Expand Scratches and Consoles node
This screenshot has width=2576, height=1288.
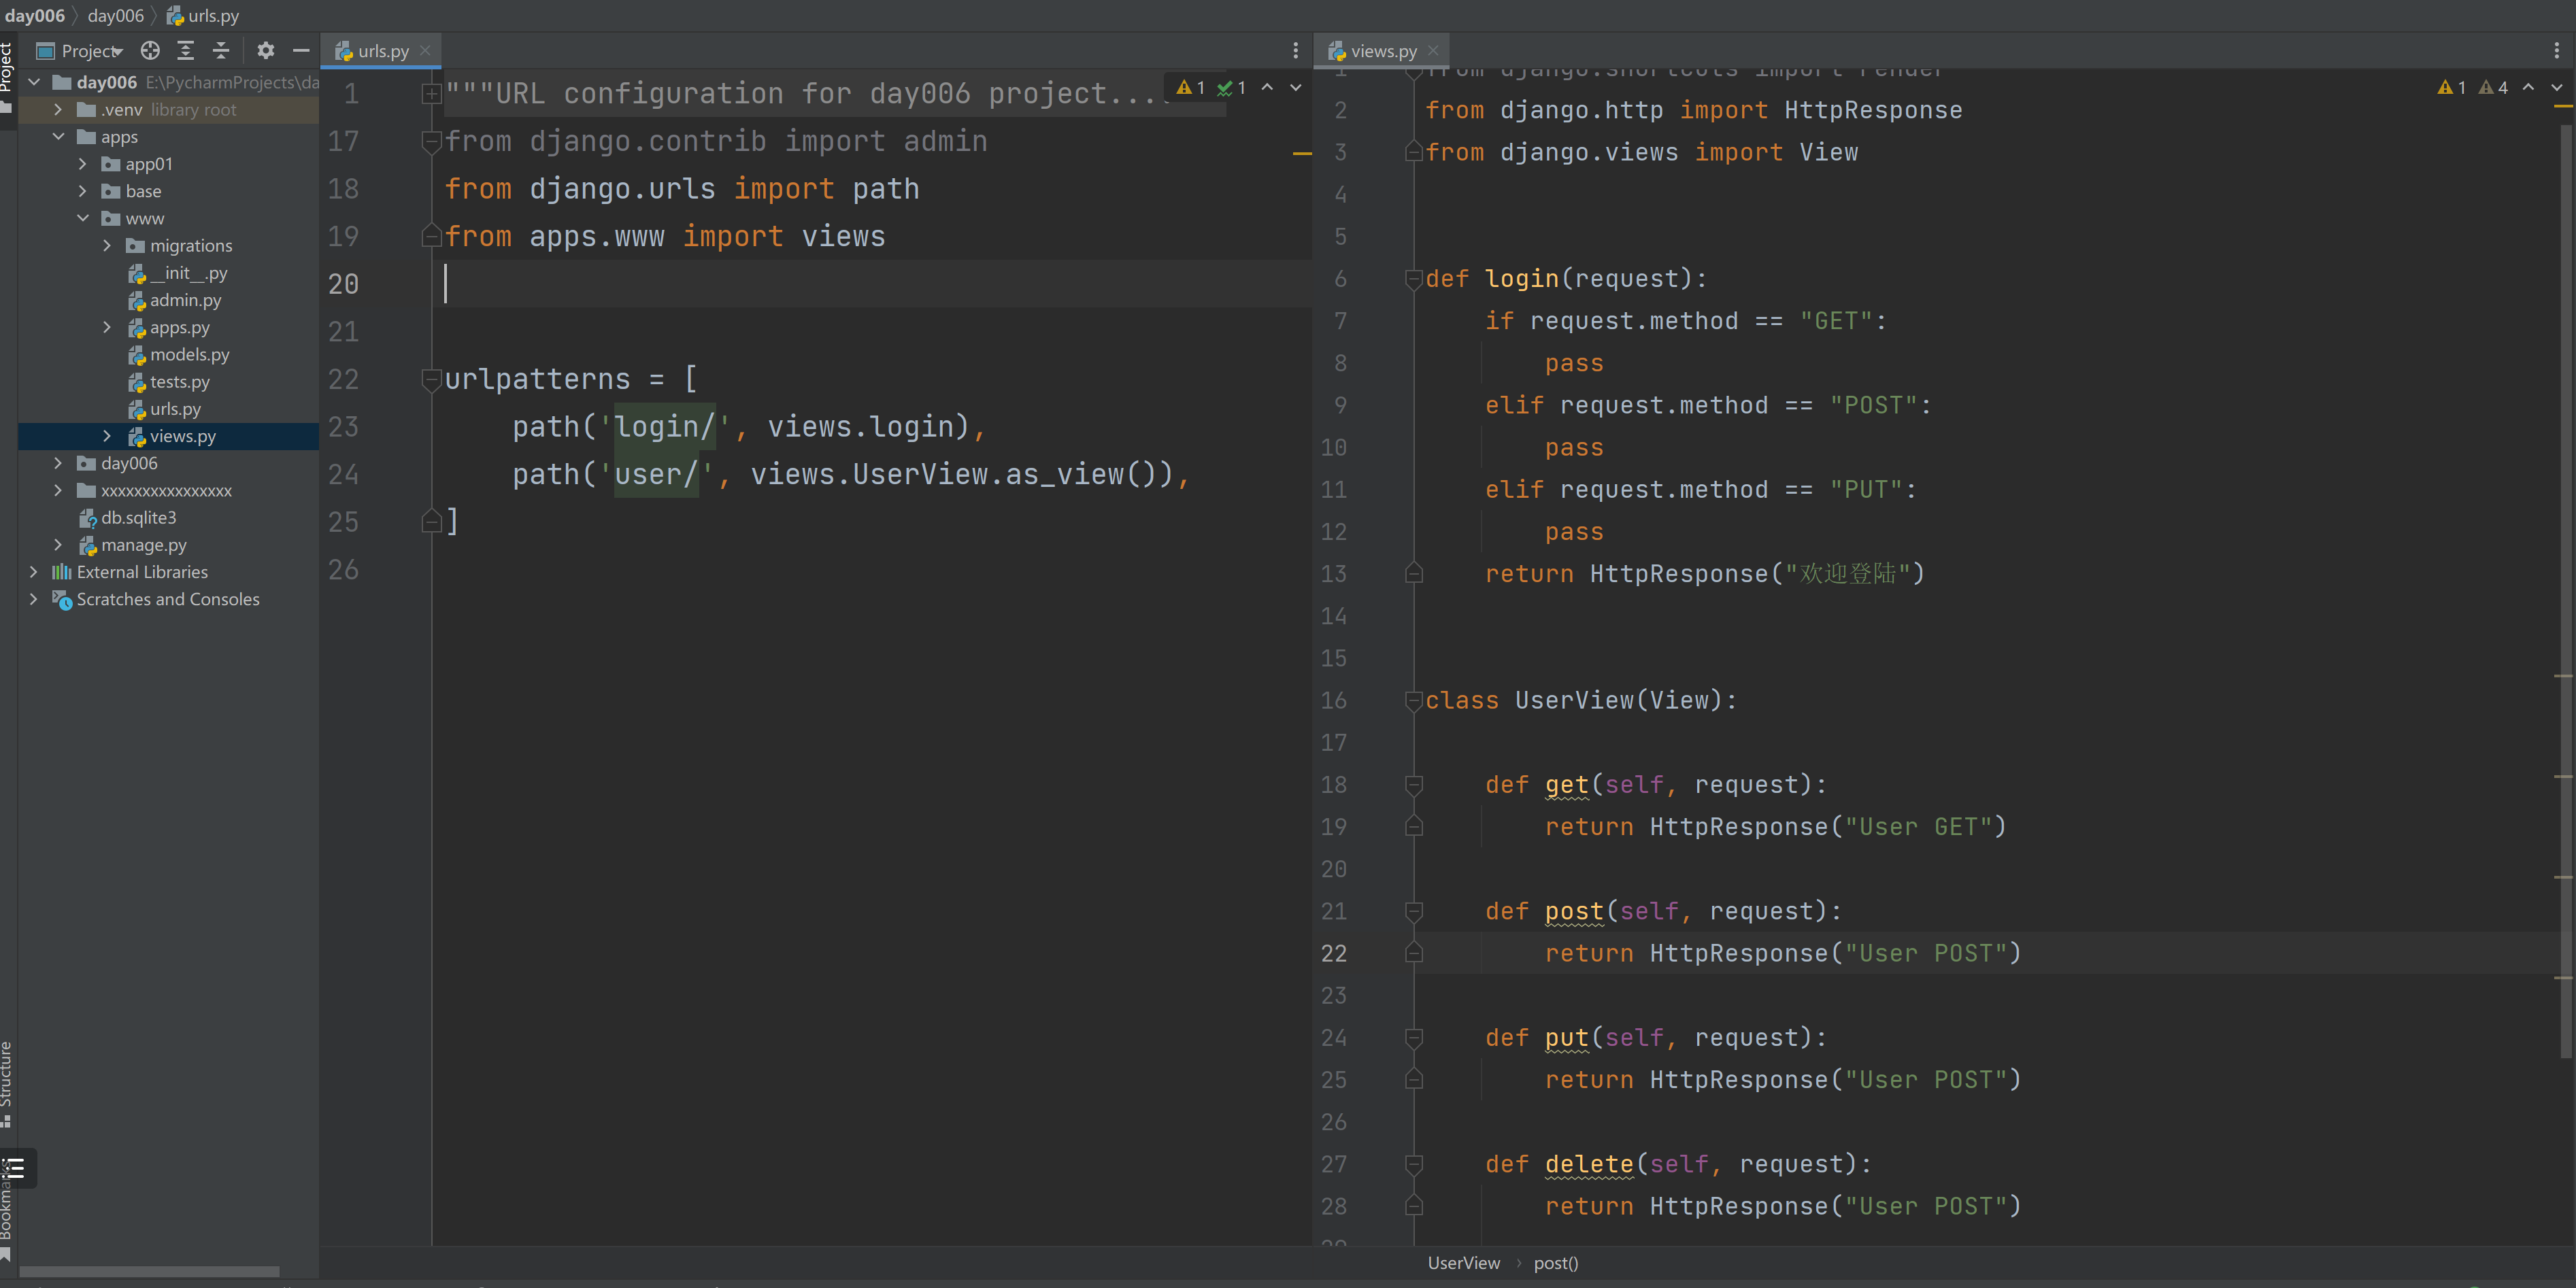pos(34,599)
